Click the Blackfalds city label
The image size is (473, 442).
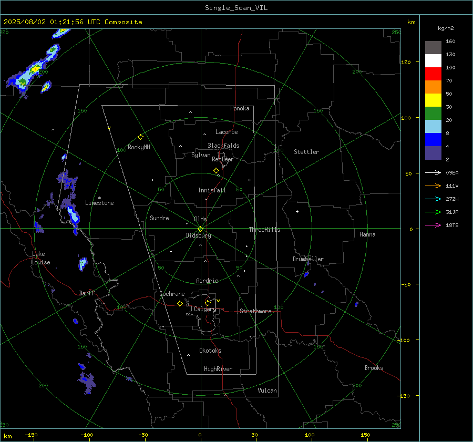pos(223,146)
